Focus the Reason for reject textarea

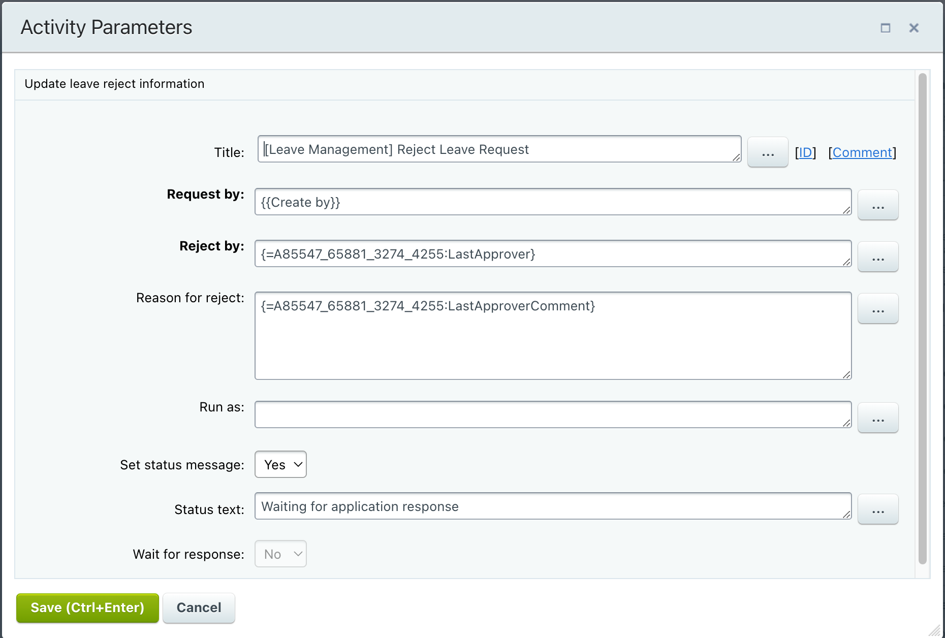[x=552, y=336]
